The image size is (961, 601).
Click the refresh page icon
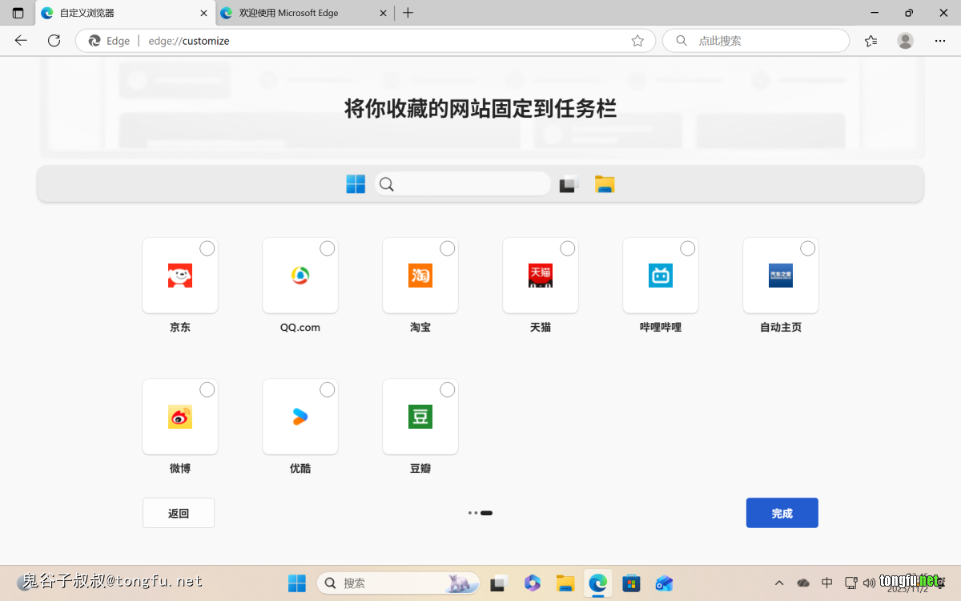click(x=54, y=41)
